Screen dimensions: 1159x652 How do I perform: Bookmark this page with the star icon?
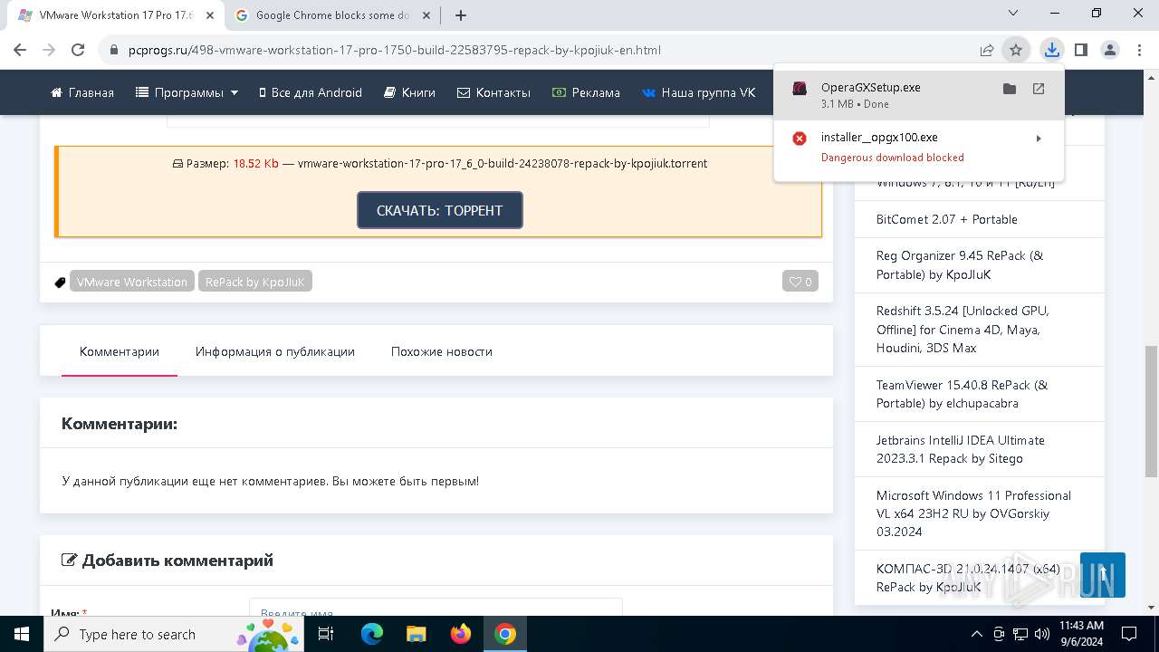point(1016,50)
